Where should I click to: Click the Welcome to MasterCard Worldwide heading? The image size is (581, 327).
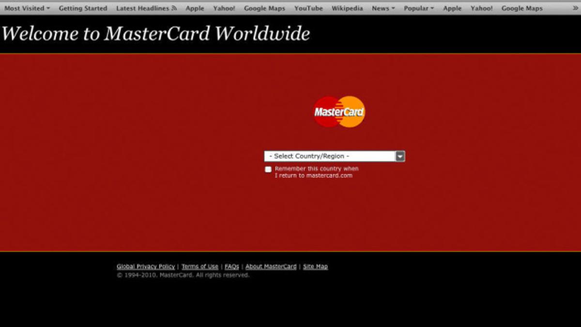point(155,33)
